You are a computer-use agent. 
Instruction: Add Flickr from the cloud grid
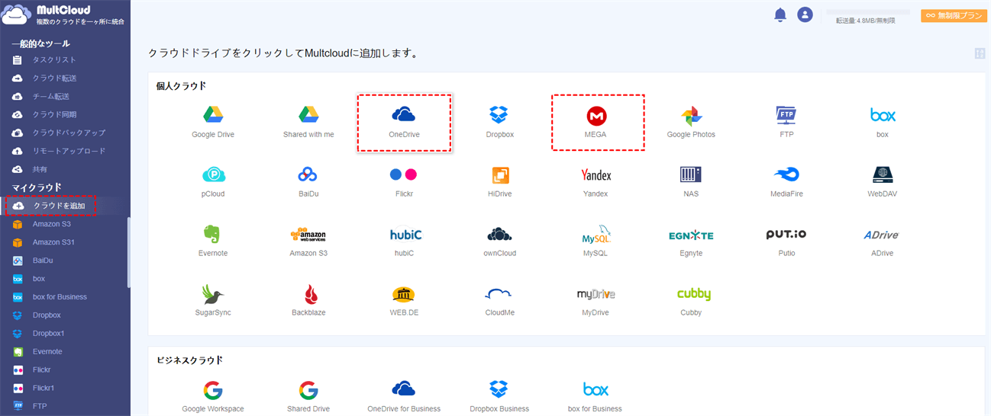[404, 181]
